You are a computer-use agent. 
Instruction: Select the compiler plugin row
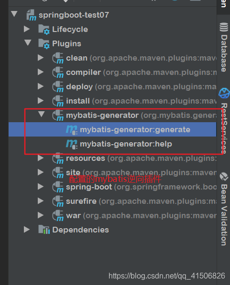pos(113,73)
